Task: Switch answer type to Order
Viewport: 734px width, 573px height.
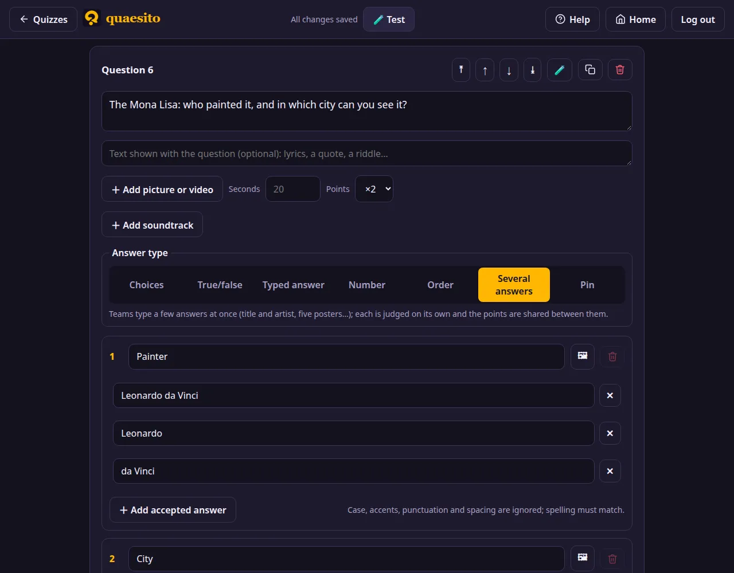Action: tap(440, 285)
